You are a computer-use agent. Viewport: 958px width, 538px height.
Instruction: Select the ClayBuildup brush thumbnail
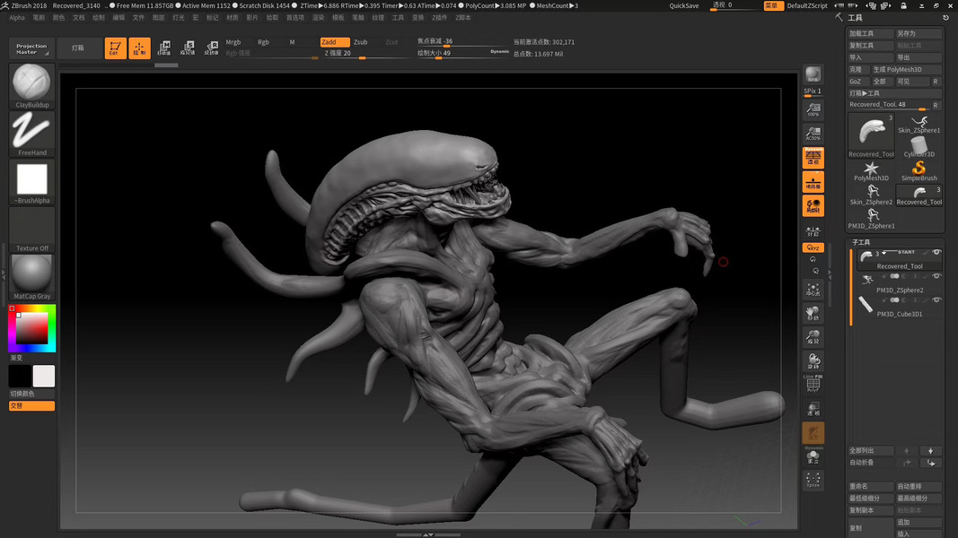tap(32, 82)
